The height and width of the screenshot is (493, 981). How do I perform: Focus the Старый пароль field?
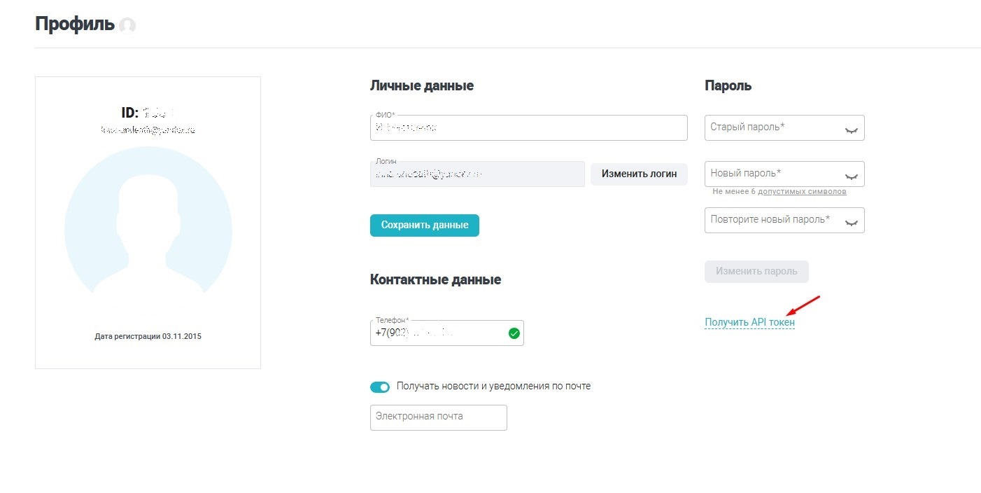pyautogui.click(x=784, y=127)
